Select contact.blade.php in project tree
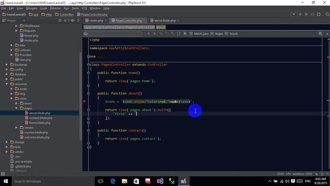 (41, 118)
